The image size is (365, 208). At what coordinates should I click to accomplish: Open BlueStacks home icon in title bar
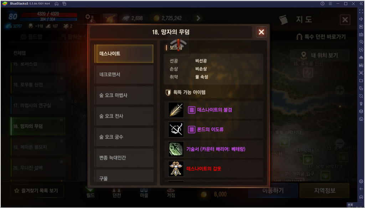[56, 4]
